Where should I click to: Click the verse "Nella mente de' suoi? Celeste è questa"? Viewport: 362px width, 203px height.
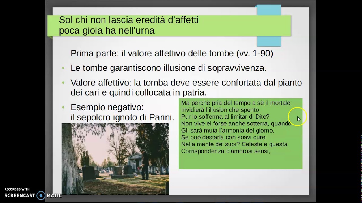(234, 144)
